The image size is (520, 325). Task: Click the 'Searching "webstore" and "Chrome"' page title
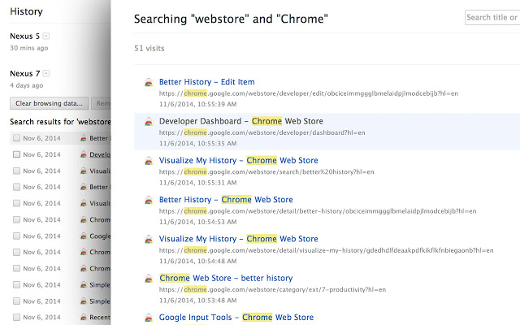coord(231,19)
